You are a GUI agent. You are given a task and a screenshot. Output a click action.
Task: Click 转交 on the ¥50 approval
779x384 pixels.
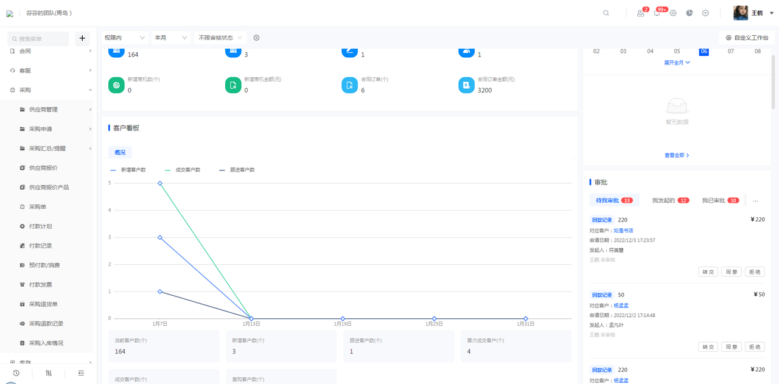point(708,347)
